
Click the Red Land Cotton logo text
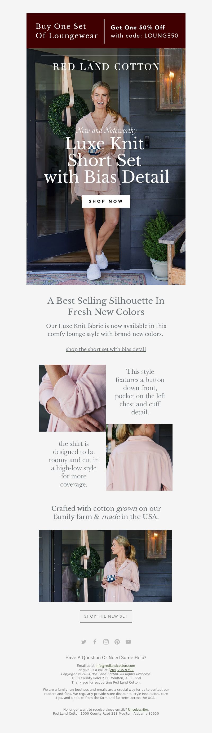coord(106,67)
